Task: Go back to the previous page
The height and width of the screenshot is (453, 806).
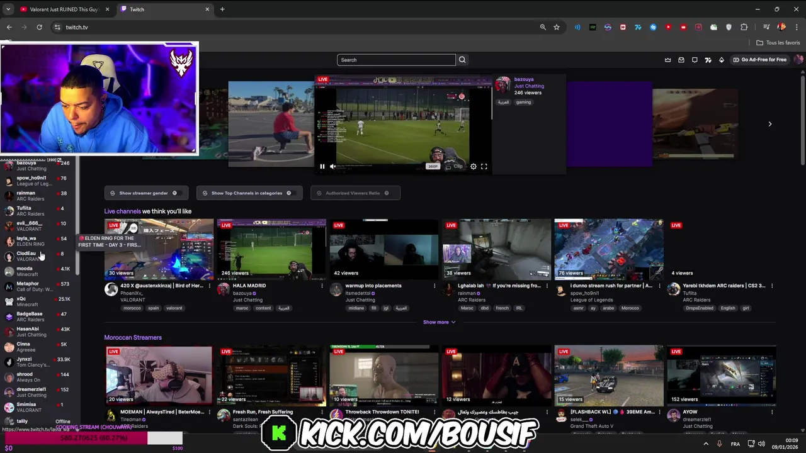Action: (9, 27)
